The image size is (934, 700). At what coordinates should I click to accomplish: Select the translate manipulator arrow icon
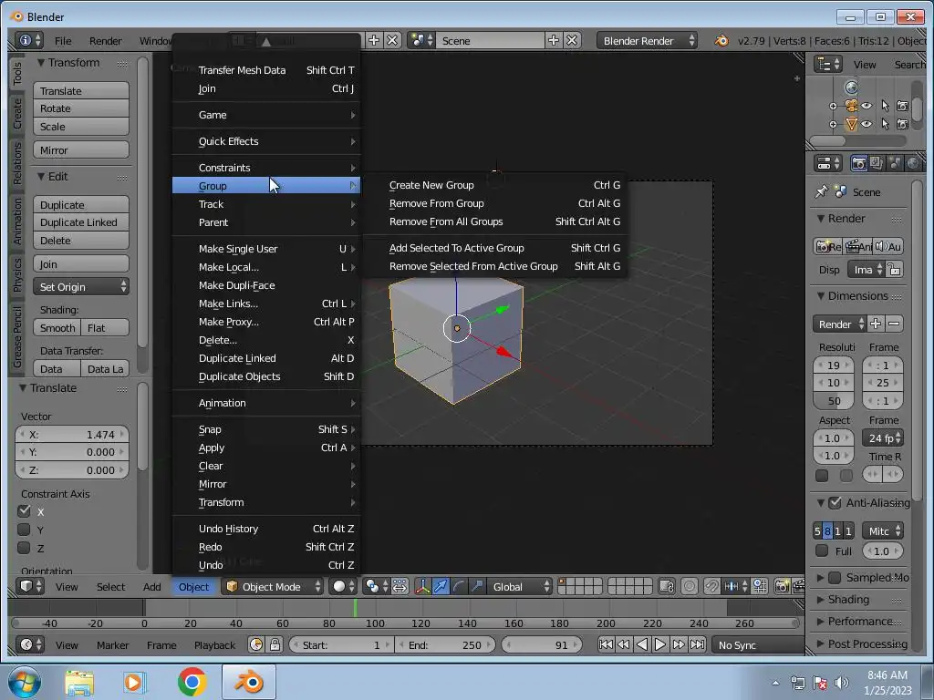pos(441,586)
